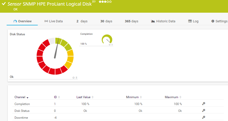
Task: Open settings gear of the Disk Status gauge
Action: 73,78
